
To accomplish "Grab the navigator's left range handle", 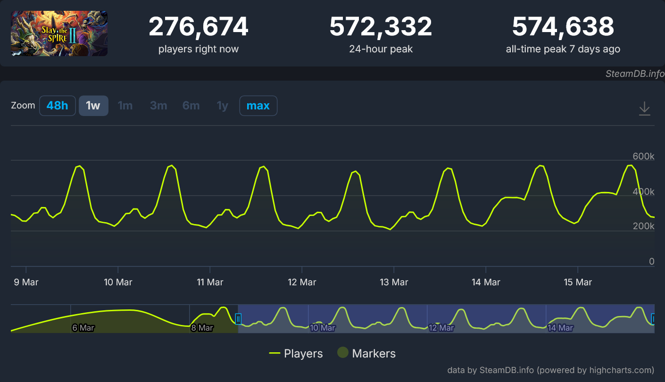I will 238,319.
